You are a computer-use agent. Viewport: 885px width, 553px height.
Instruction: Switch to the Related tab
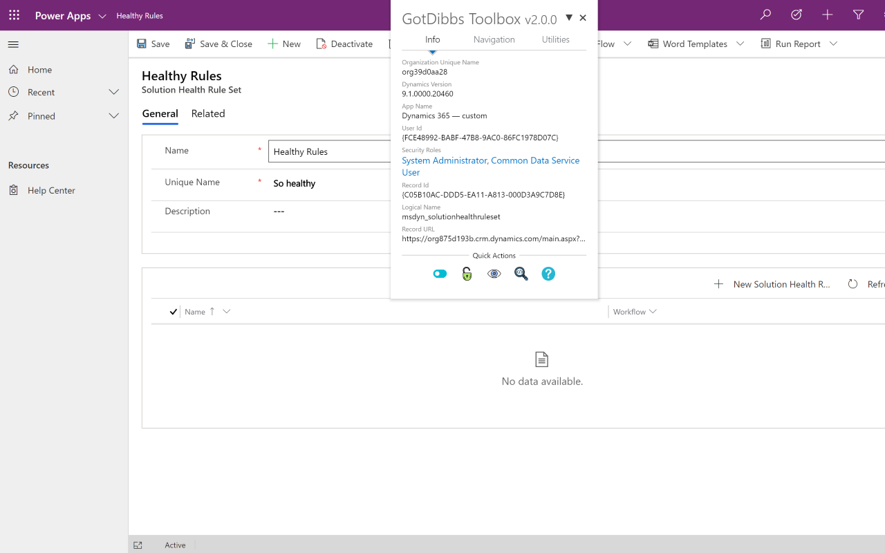coord(208,113)
